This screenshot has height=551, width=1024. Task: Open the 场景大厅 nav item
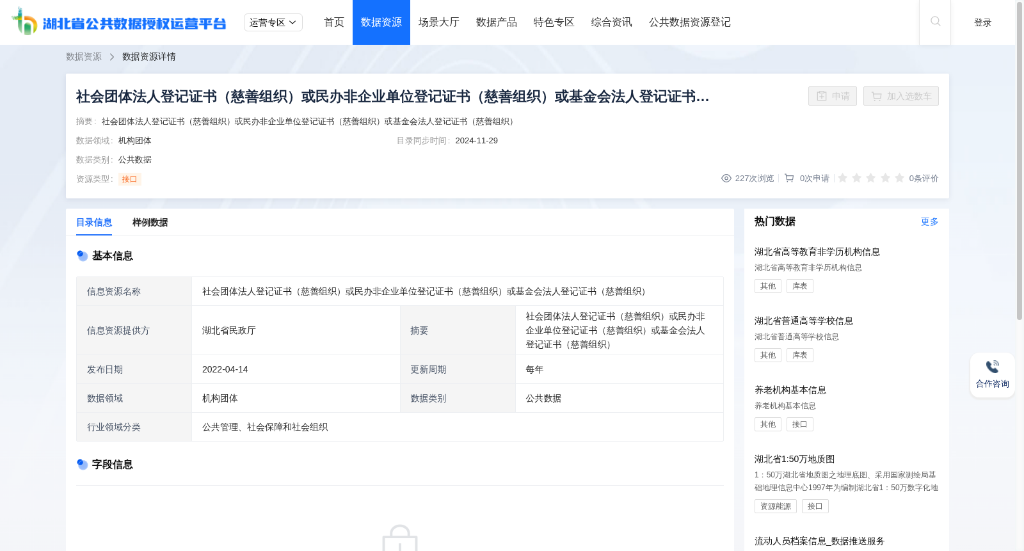coord(439,22)
